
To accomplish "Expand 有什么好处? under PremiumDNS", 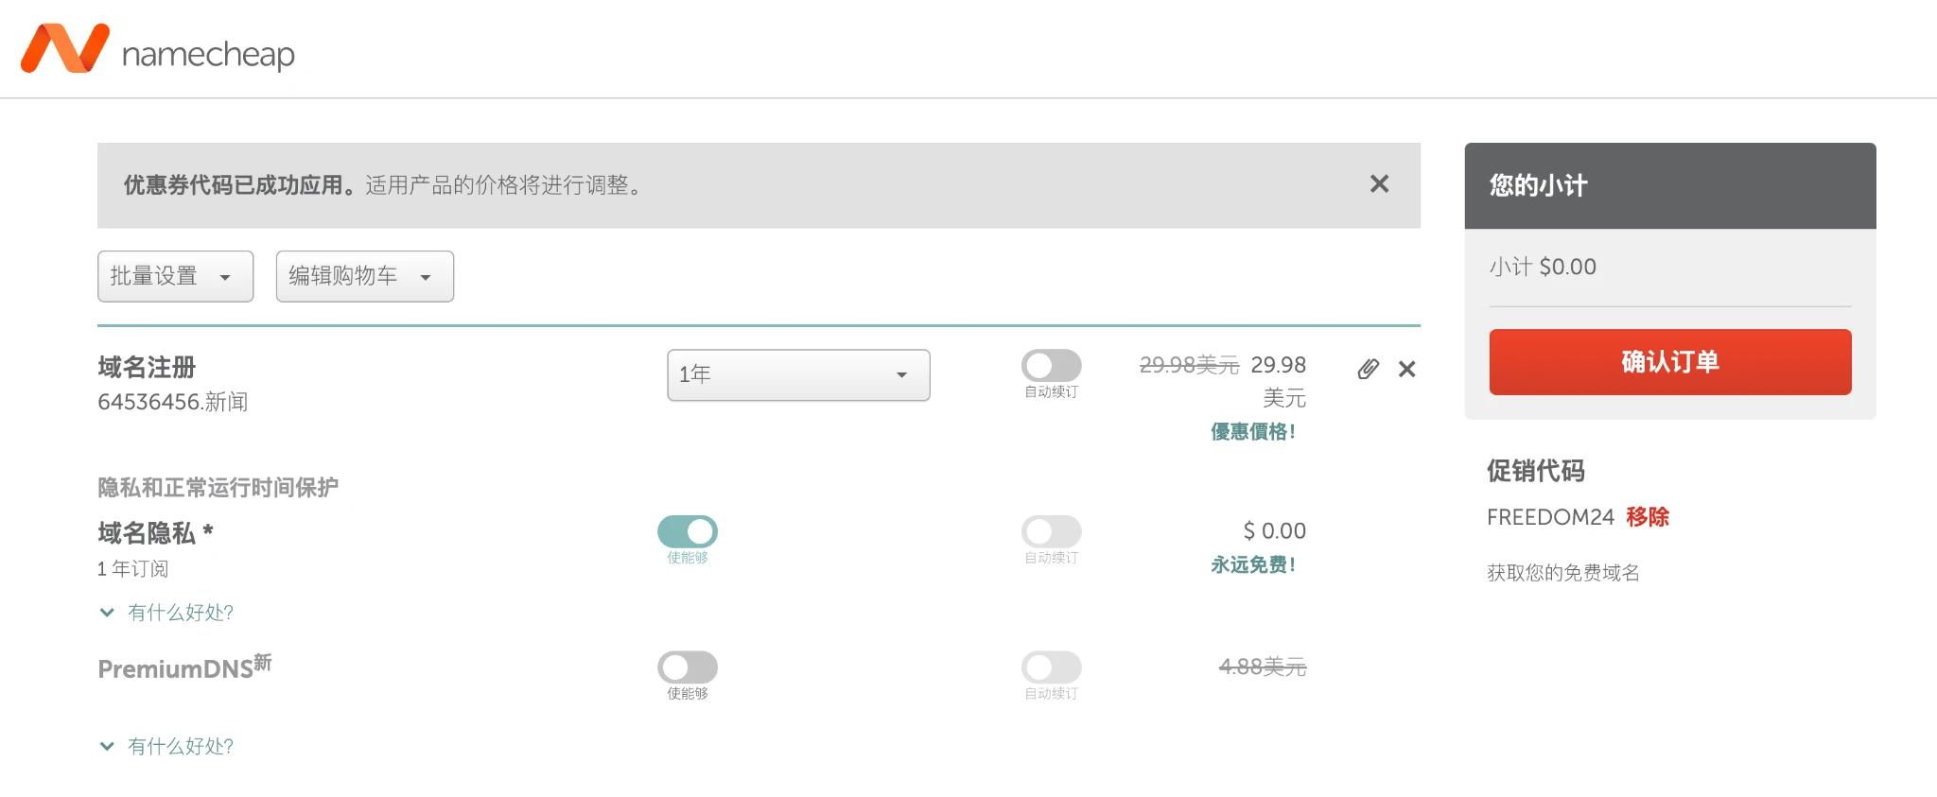I will click(x=180, y=745).
